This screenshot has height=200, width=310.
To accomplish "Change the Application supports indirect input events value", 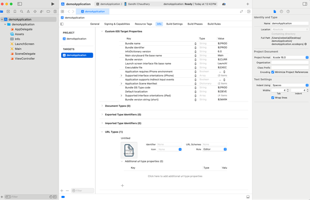I will (x=224, y=80).
